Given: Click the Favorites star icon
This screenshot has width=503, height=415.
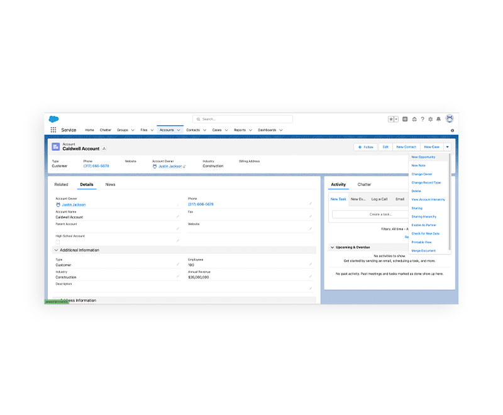Looking at the screenshot, I should coord(390,119).
